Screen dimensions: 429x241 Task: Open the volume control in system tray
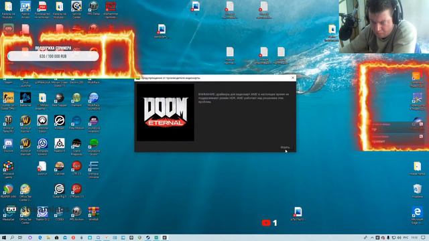pos(400,238)
